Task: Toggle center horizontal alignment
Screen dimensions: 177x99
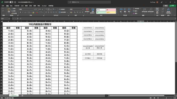Action: point(49,12)
